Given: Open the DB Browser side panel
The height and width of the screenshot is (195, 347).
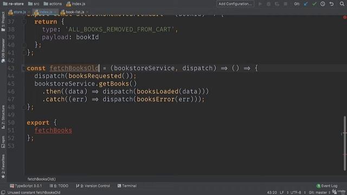Looking at the screenshot, I should (3, 50).
